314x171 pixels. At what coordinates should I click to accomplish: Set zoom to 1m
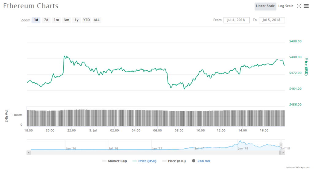coord(56,20)
